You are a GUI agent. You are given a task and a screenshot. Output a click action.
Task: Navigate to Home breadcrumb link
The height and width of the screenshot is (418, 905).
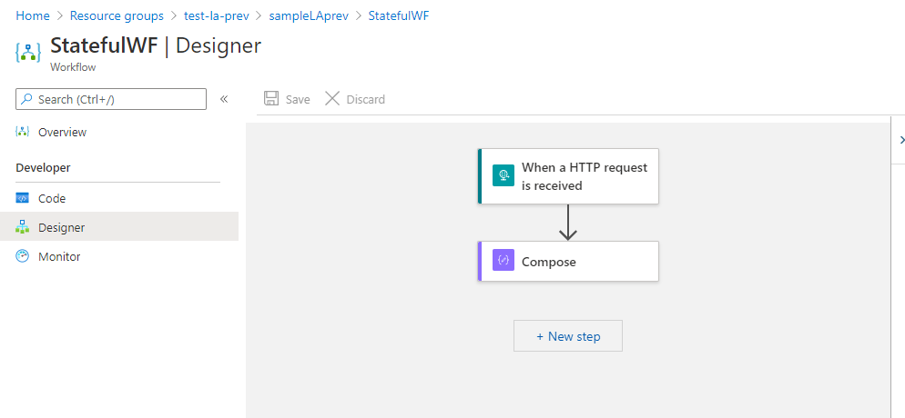click(33, 16)
